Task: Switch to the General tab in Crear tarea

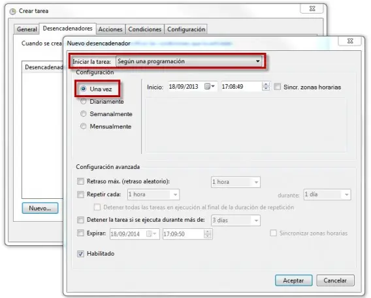Action: [27, 29]
